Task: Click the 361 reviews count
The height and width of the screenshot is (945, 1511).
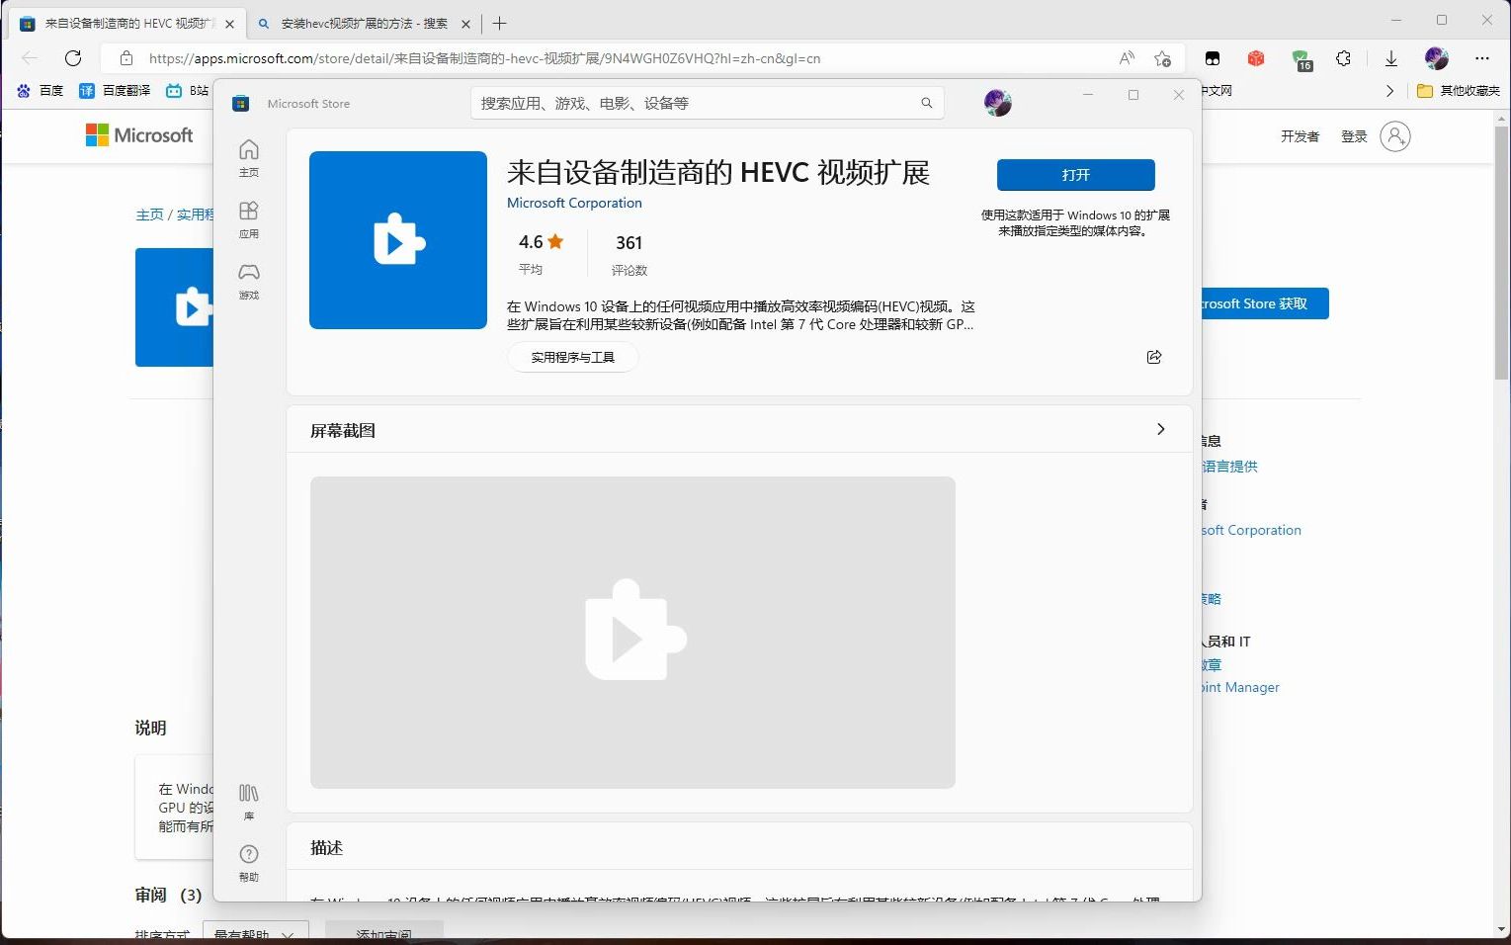Action: tap(630, 243)
